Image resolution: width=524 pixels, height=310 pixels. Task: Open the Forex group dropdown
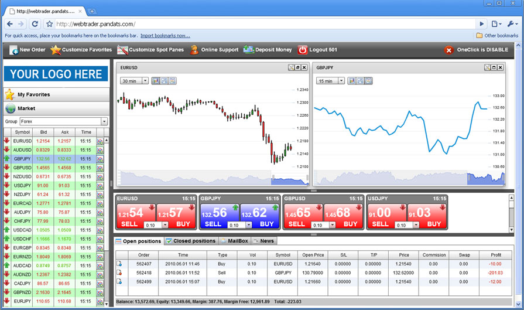tap(104, 121)
